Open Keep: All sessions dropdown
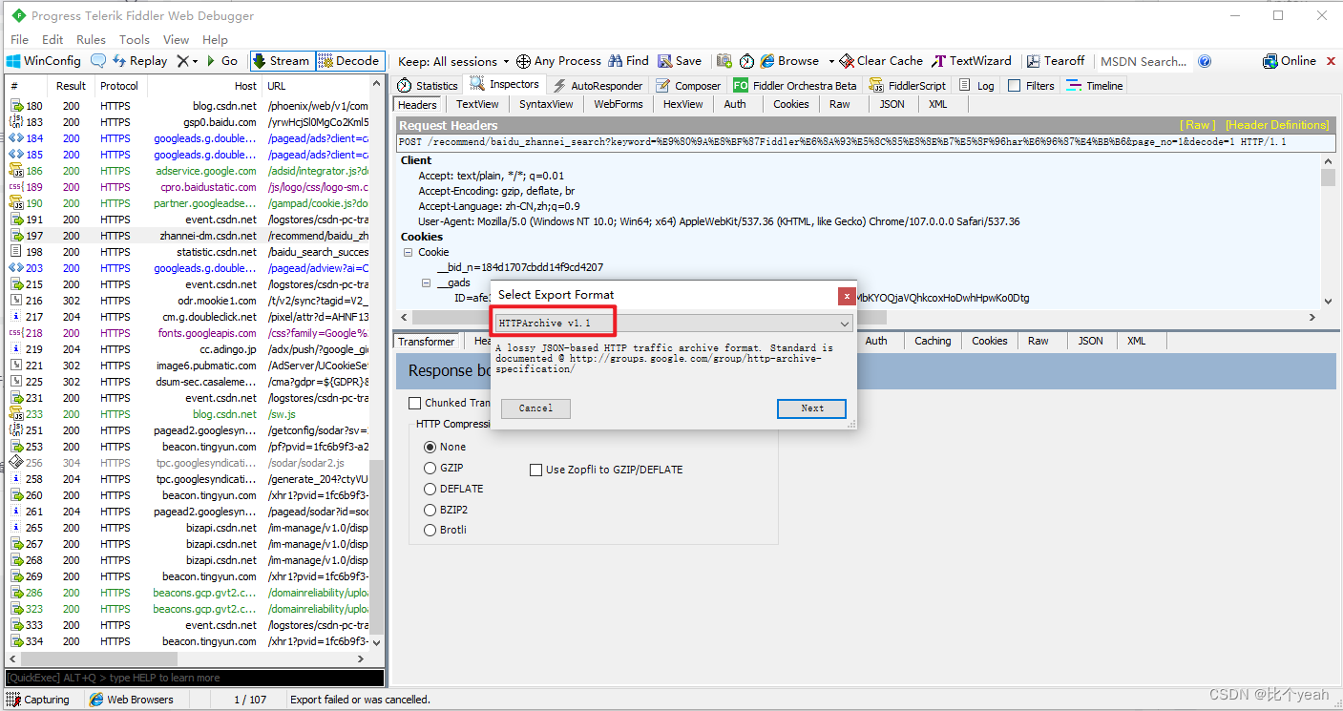 pos(453,61)
